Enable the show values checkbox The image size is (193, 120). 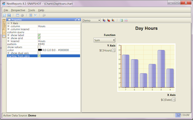[39, 47]
